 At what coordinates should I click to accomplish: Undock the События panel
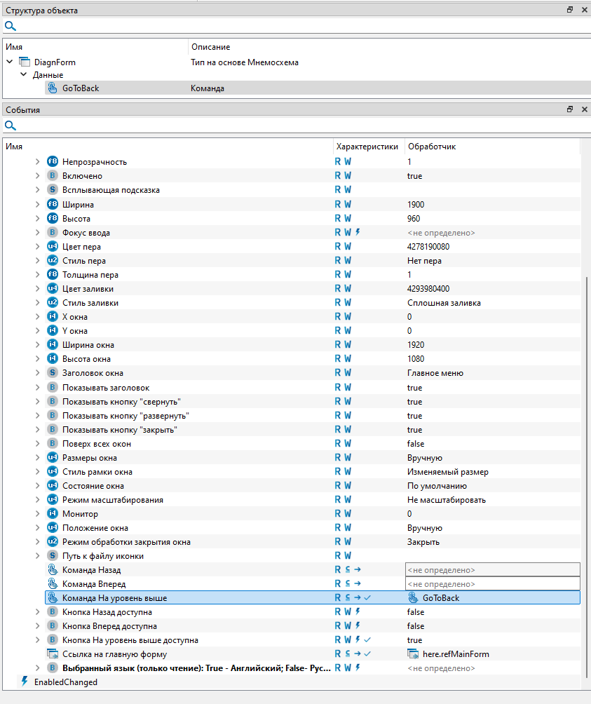point(570,110)
